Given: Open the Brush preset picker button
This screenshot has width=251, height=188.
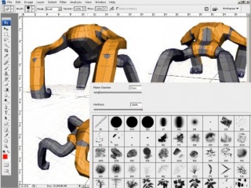Looking at the screenshot, I should click(x=33, y=9).
